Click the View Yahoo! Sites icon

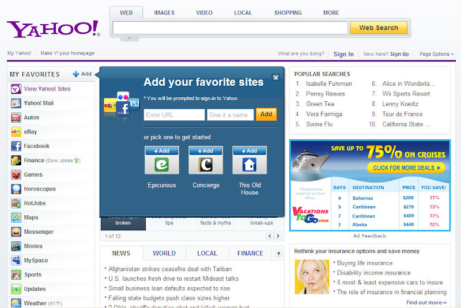[x=16, y=89]
